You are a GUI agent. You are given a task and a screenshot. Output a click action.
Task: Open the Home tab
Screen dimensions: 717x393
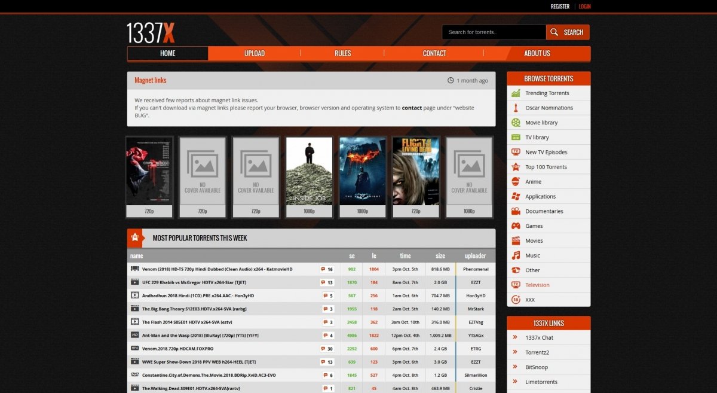point(168,53)
